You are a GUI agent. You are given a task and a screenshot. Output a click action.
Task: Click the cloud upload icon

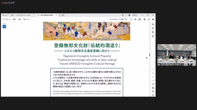pos(135,19)
